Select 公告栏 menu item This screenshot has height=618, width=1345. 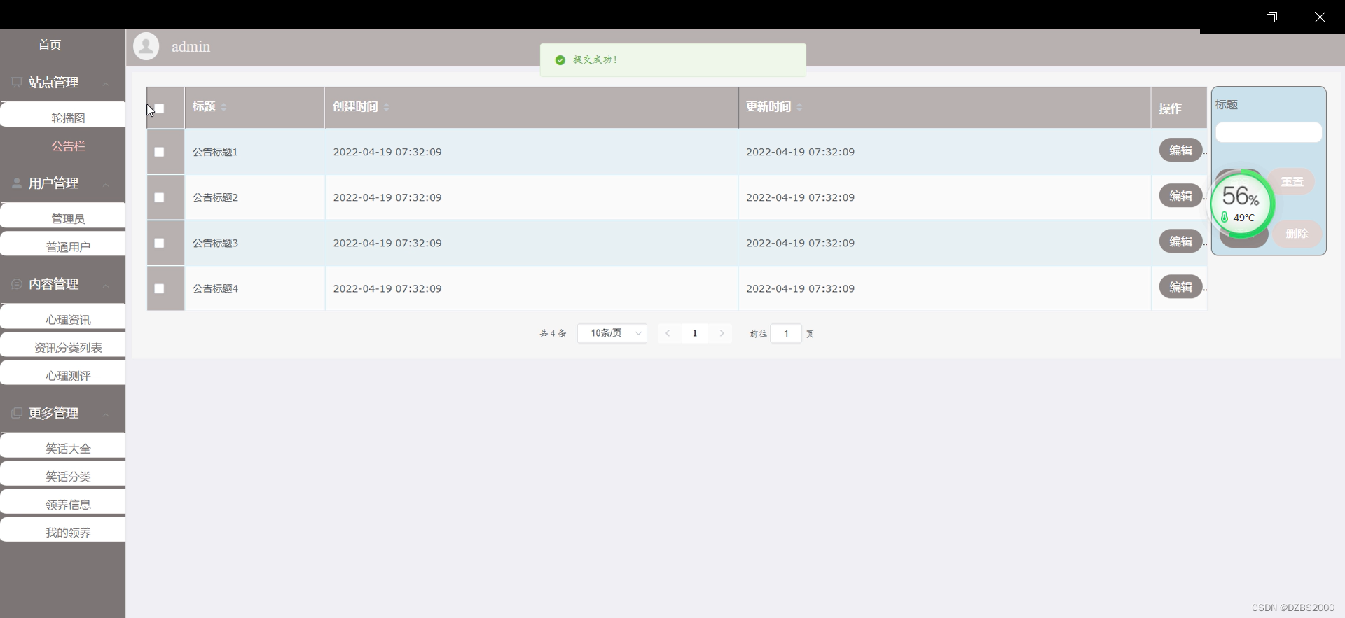click(68, 146)
